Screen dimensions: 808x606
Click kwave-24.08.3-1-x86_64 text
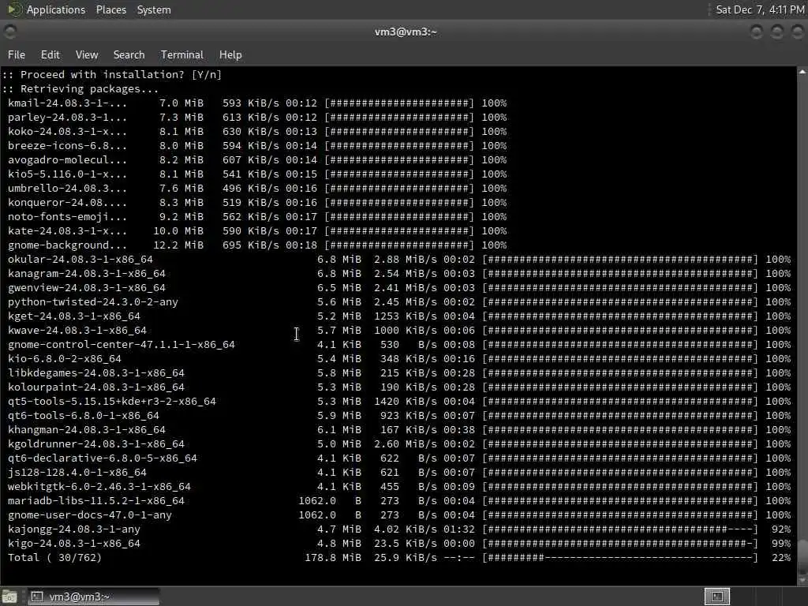tap(77, 331)
